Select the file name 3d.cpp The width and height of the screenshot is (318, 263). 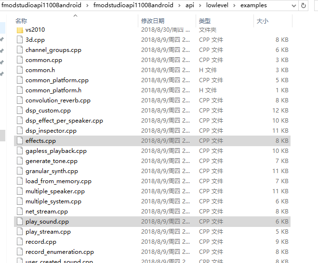click(x=35, y=40)
